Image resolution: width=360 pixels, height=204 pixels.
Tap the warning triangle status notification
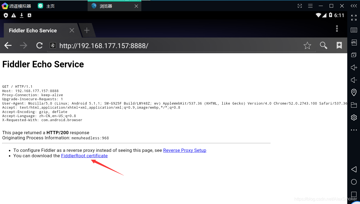[x=14, y=15]
